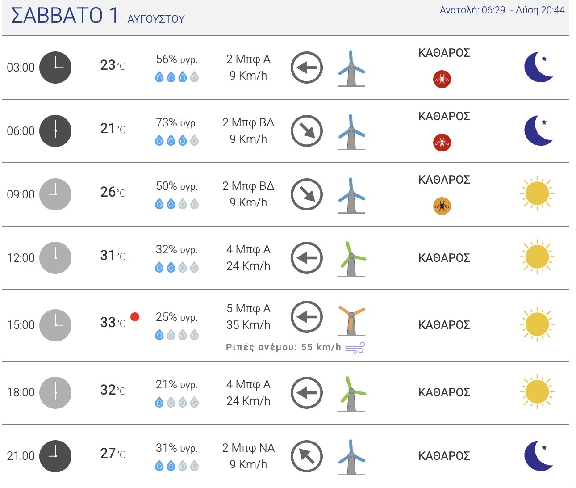Click the light clock icon for 09:00
576x488 pixels.
pyautogui.click(x=55, y=194)
